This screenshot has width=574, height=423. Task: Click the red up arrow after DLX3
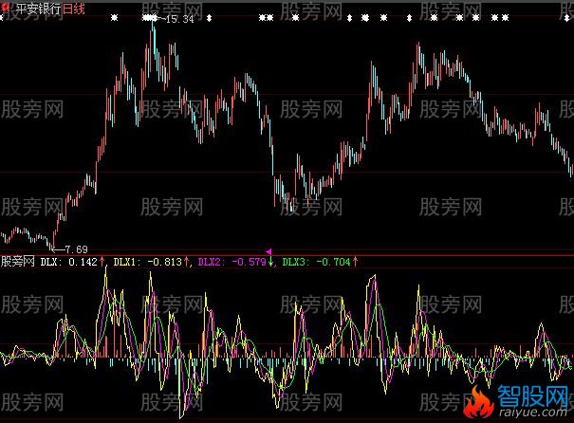(355, 262)
